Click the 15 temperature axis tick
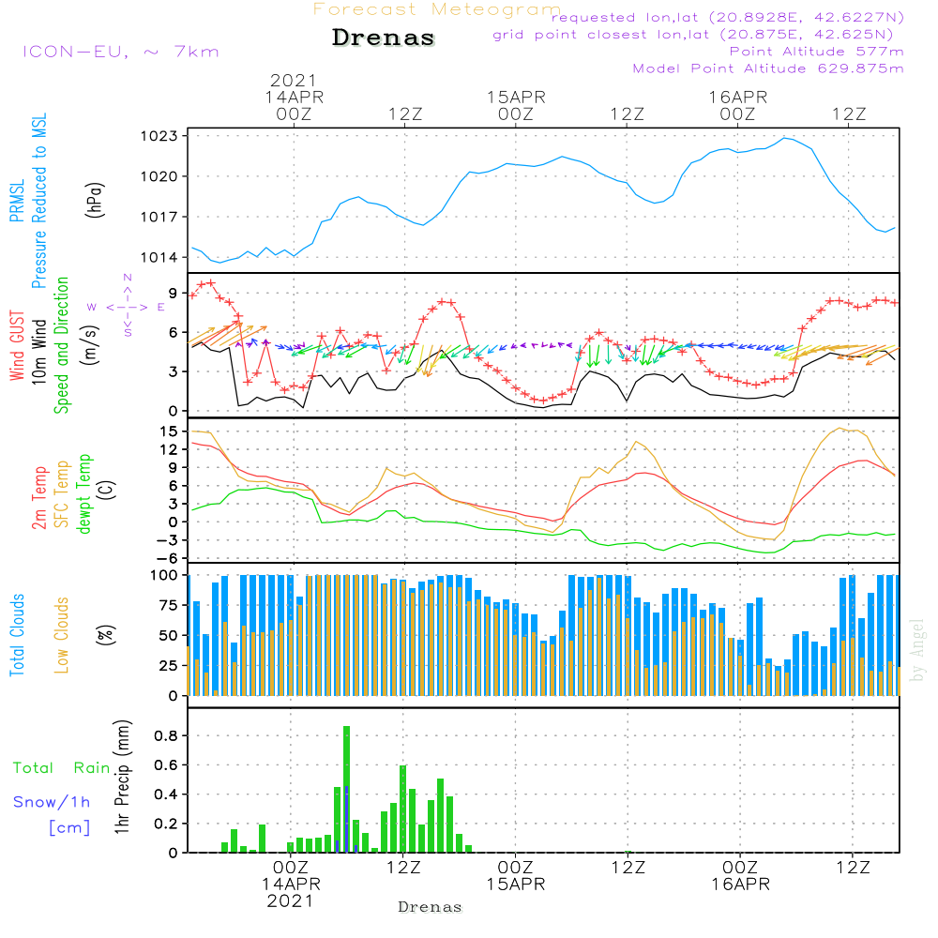938x938 pixels. [x=169, y=431]
